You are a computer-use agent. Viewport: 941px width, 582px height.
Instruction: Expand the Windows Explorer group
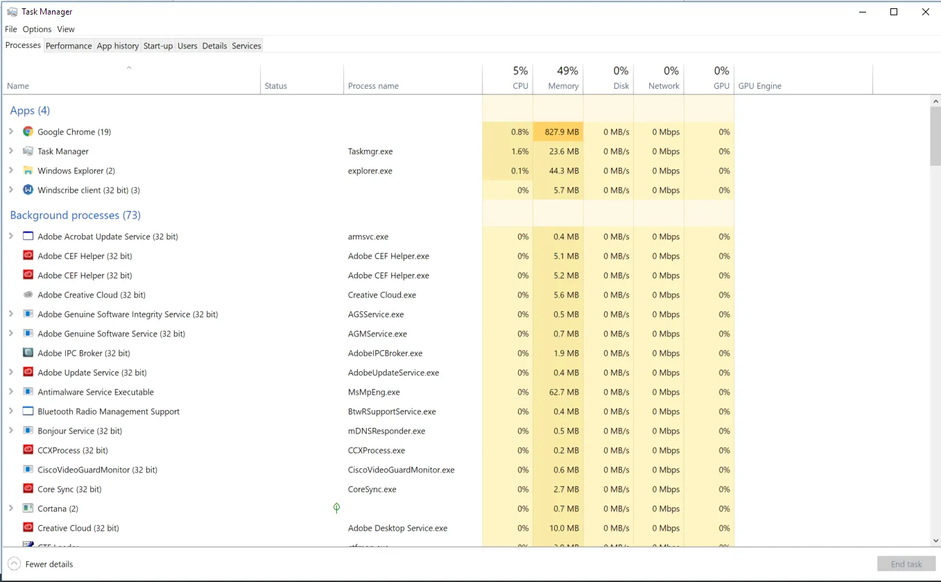click(x=10, y=170)
